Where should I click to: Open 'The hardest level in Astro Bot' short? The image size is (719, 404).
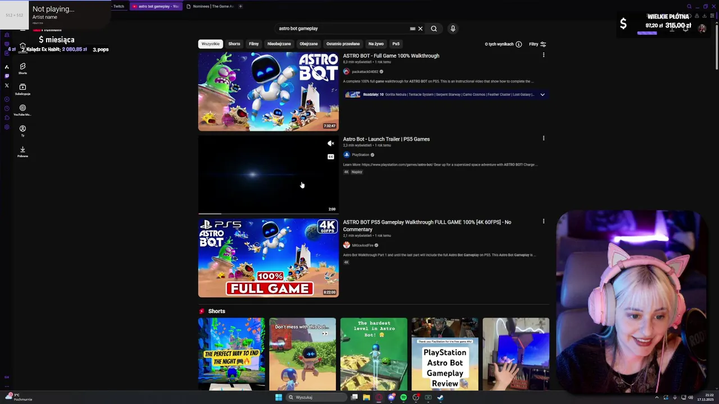pyautogui.click(x=374, y=354)
